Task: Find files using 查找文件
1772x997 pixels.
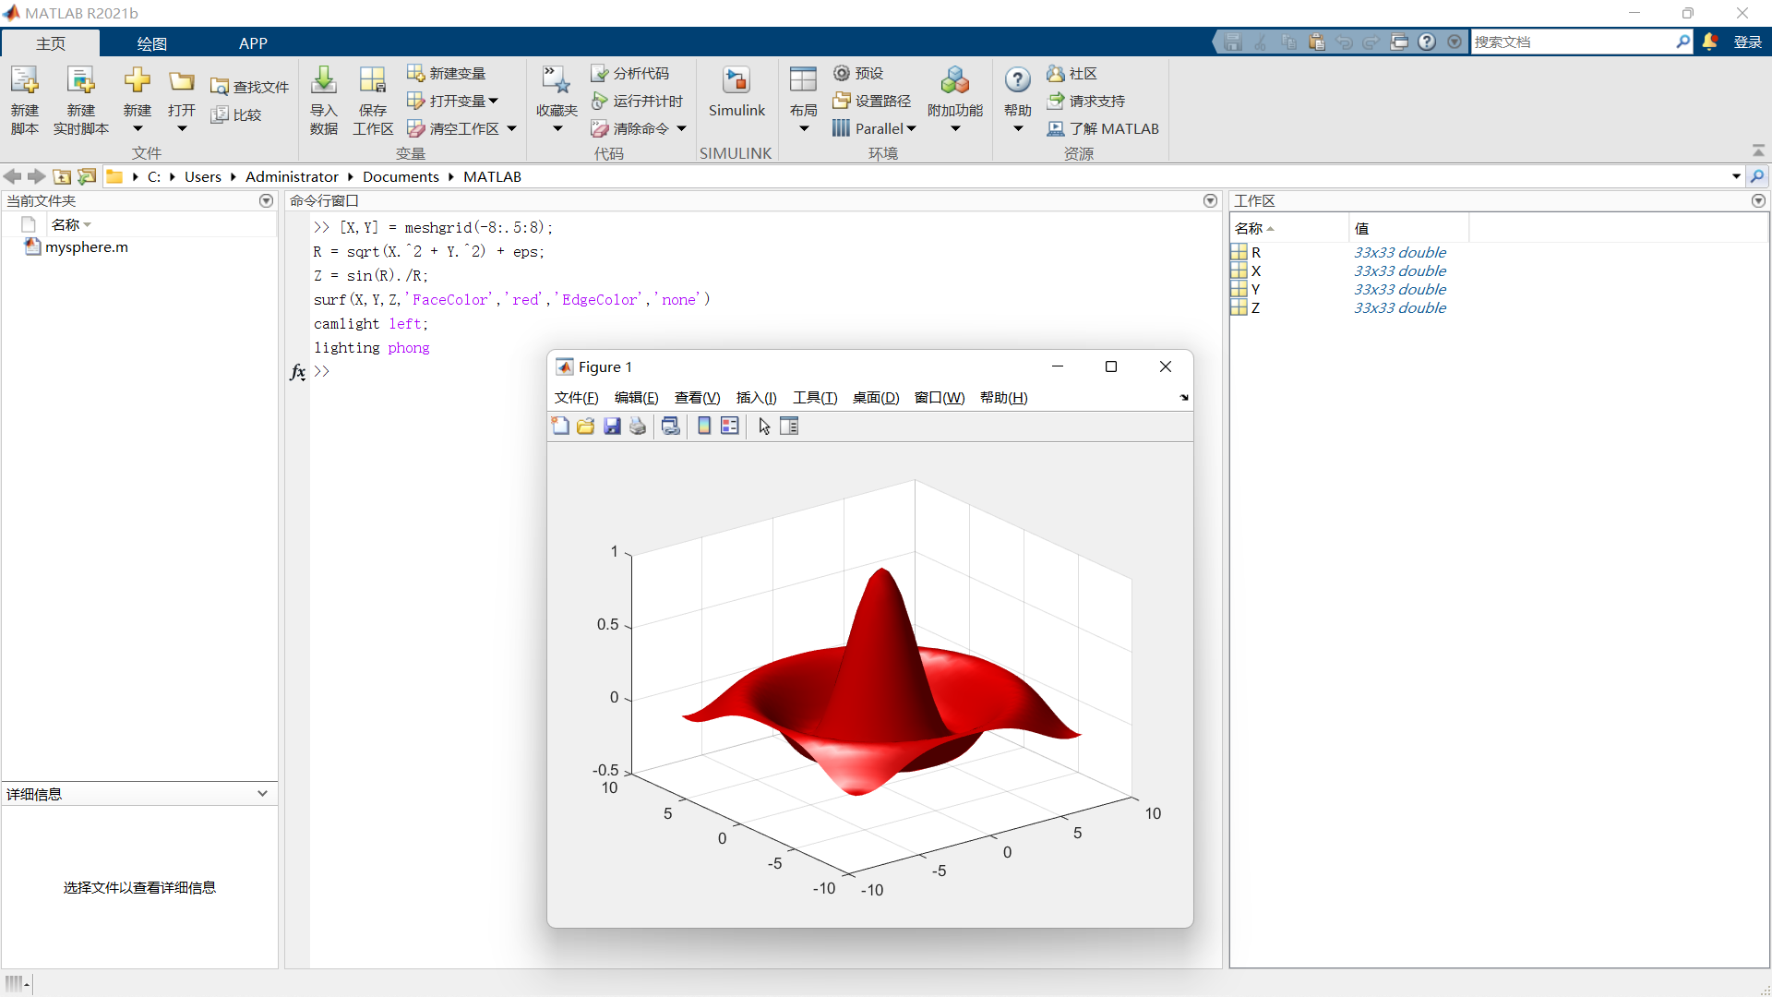Action: point(250,87)
